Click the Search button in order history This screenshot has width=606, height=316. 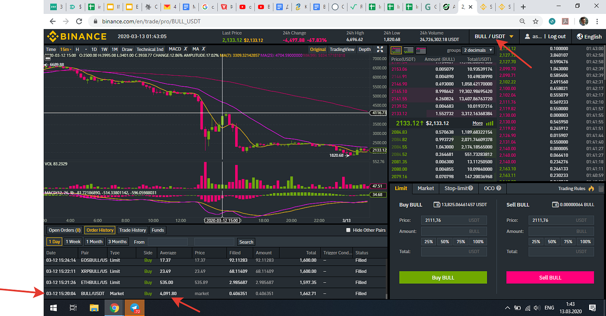246,242
